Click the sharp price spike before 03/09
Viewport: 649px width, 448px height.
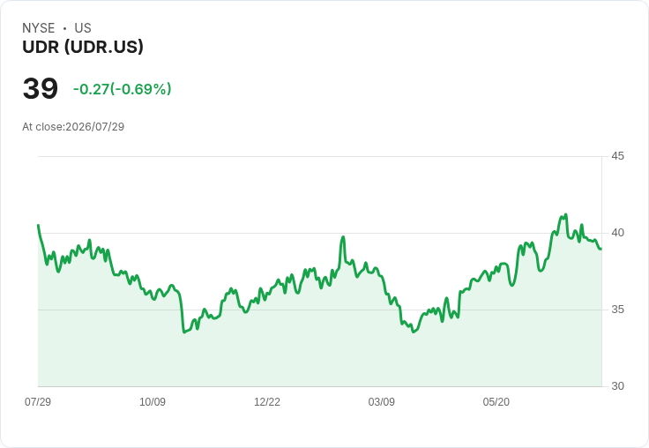tap(343, 237)
